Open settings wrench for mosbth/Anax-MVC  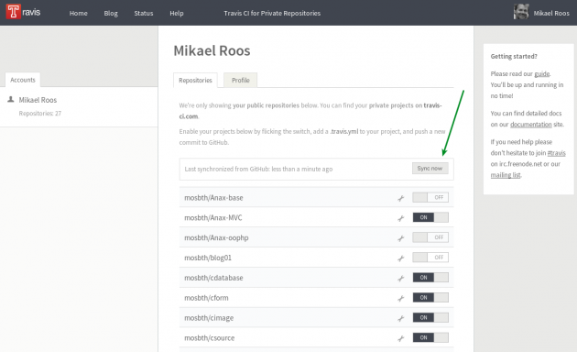(x=401, y=218)
